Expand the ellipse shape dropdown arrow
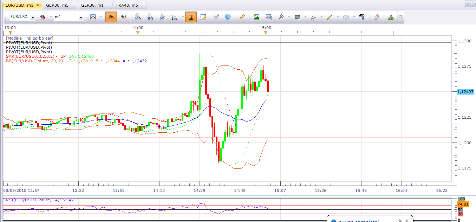Screen dimensions: 476x222 click(x=353, y=17)
